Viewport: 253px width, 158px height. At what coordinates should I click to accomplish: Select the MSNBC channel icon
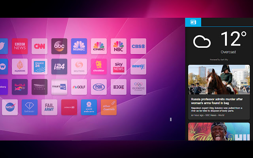79,46
